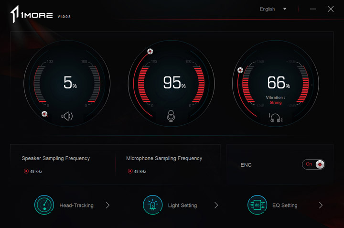Image resolution: width=344 pixels, height=228 pixels.
Task: Open the Head-Tracking label
Action: coord(76,206)
